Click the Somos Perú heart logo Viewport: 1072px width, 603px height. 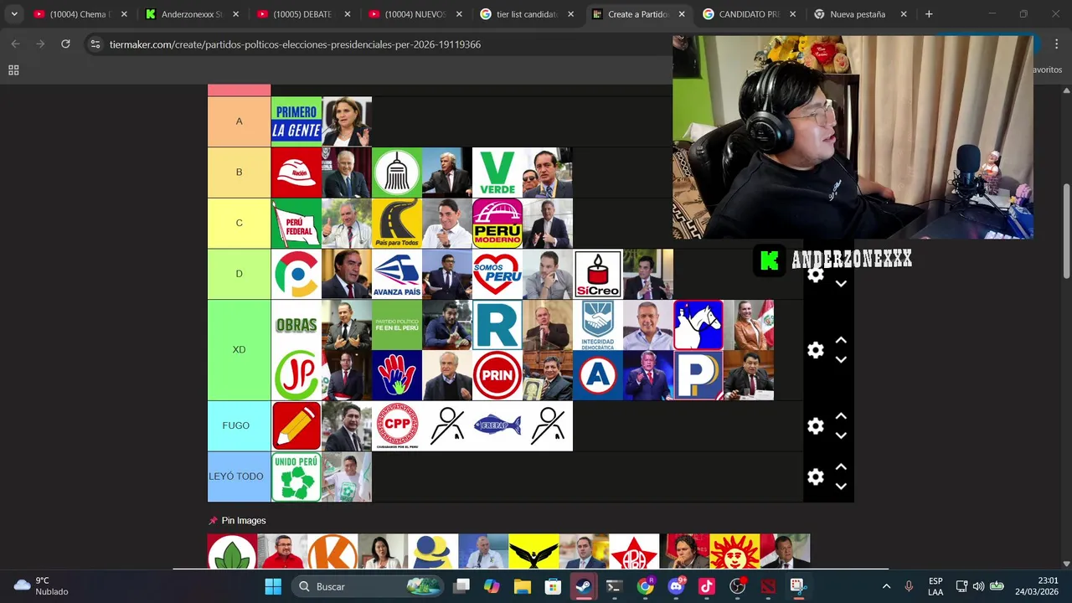point(497,274)
